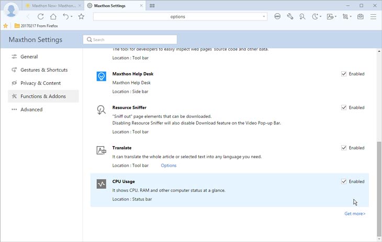Click the Resource Sniffer title
This screenshot has height=242, width=382.
[x=129, y=107]
